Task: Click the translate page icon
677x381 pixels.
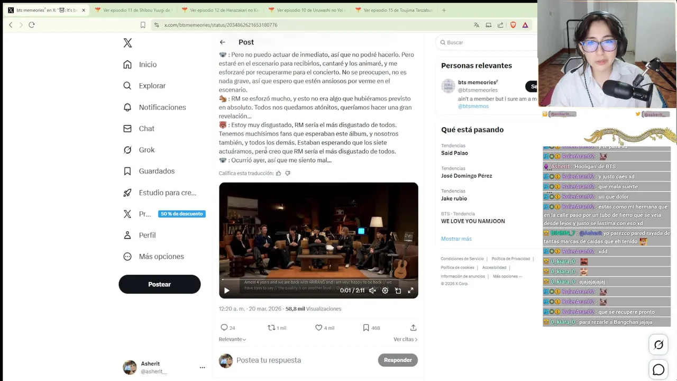Action: 477,25
